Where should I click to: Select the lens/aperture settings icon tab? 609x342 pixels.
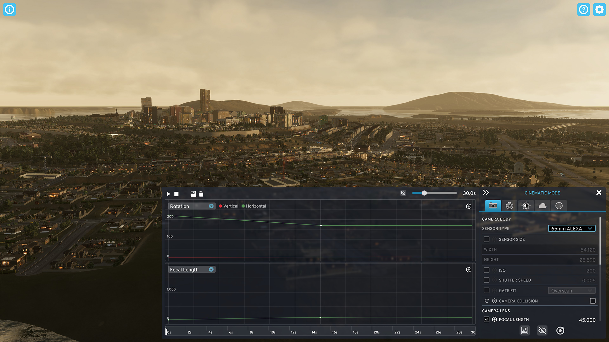pos(509,205)
